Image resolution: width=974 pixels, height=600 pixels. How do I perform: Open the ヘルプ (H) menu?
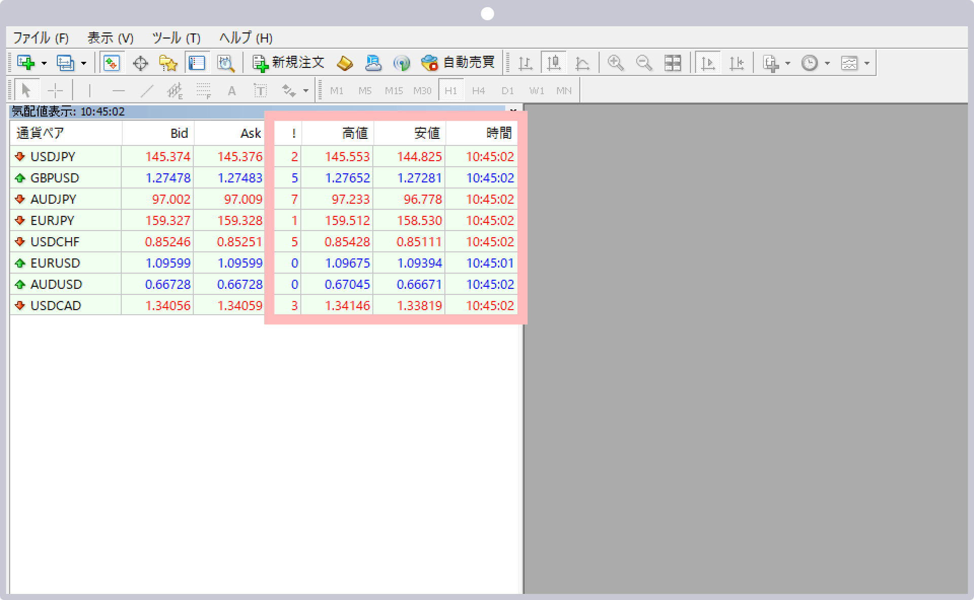[246, 38]
